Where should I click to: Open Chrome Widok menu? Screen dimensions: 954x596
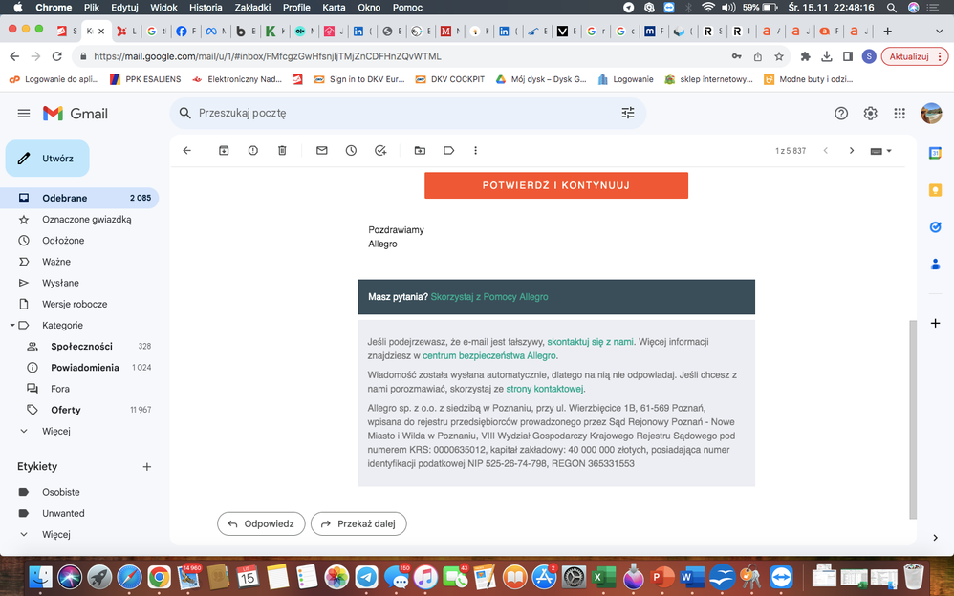pos(163,8)
